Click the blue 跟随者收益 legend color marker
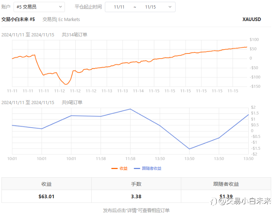The height and width of the screenshot is (215, 274). tap(137, 169)
